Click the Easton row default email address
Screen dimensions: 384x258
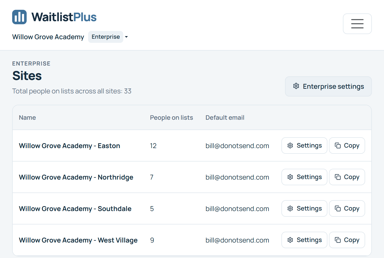pos(237,146)
